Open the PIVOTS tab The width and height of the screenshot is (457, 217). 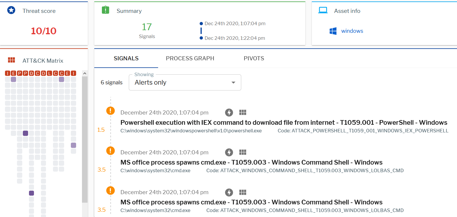254,58
